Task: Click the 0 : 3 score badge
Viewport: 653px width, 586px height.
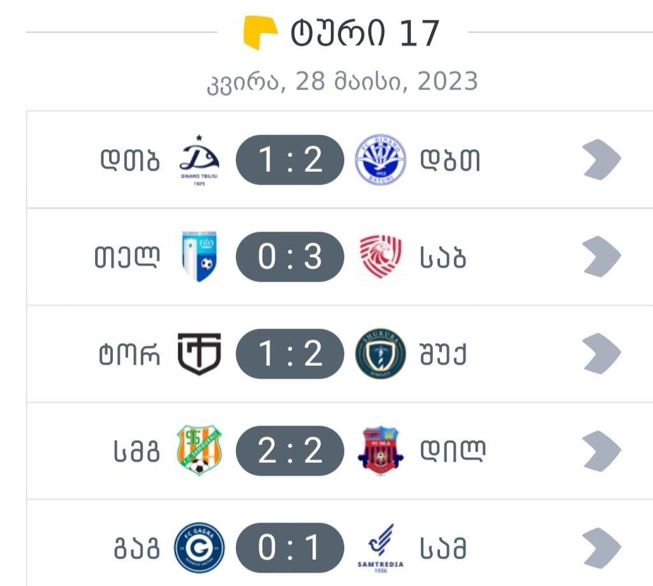Action: point(290,257)
